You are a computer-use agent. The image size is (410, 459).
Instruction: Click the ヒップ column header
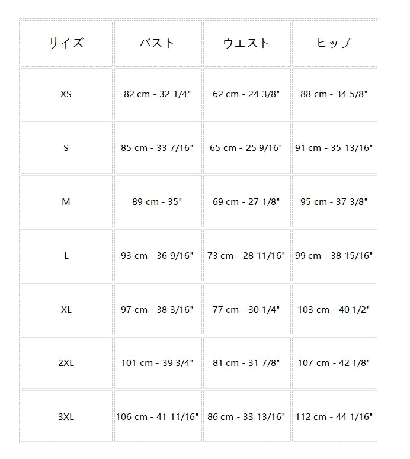coord(334,43)
